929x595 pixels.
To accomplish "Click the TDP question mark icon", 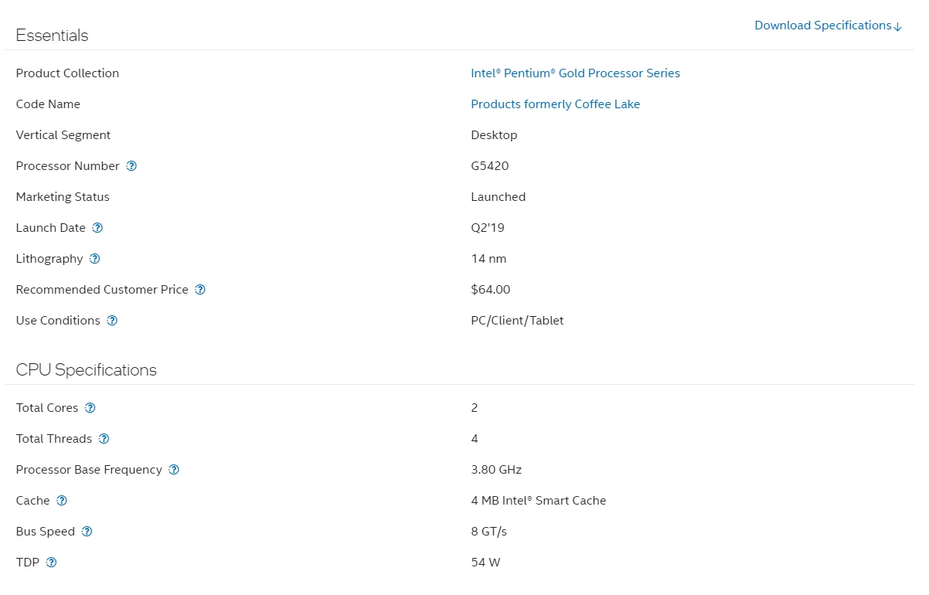I will (x=52, y=563).
